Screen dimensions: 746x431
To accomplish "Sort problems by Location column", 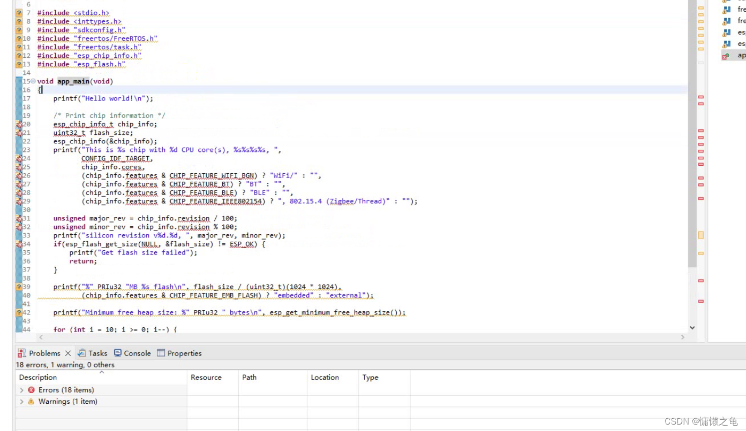I will tap(333, 377).
